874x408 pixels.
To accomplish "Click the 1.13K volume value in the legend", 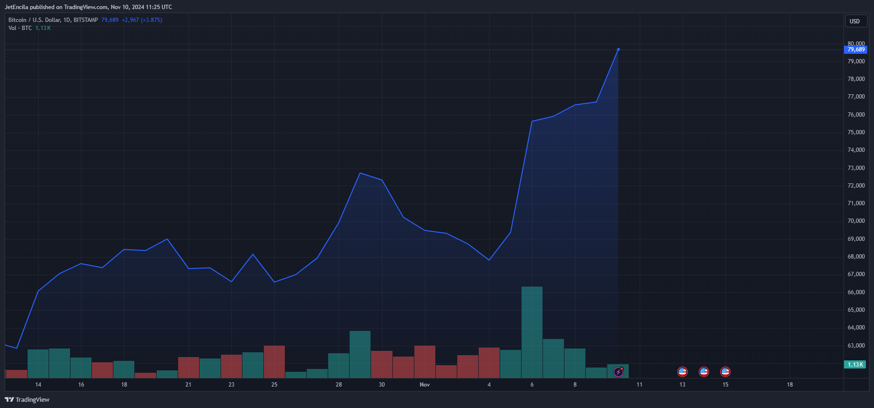I will click(x=43, y=28).
